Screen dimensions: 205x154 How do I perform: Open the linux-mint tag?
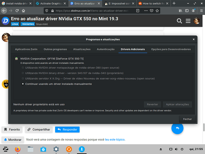tap(42, 24)
